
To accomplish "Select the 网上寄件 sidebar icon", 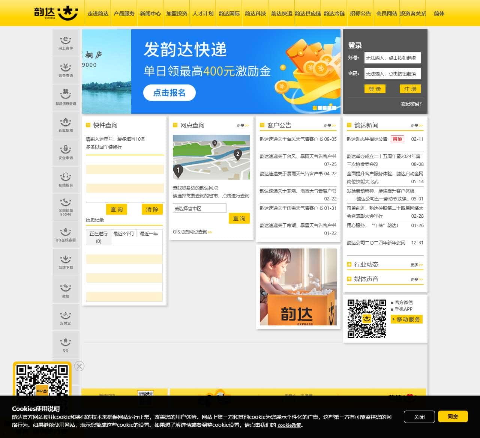I will (66, 42).
